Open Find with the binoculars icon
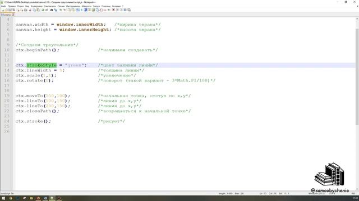The width and height of the screenshot is (359, 201). pyautogui.click(x=52, y=10)
